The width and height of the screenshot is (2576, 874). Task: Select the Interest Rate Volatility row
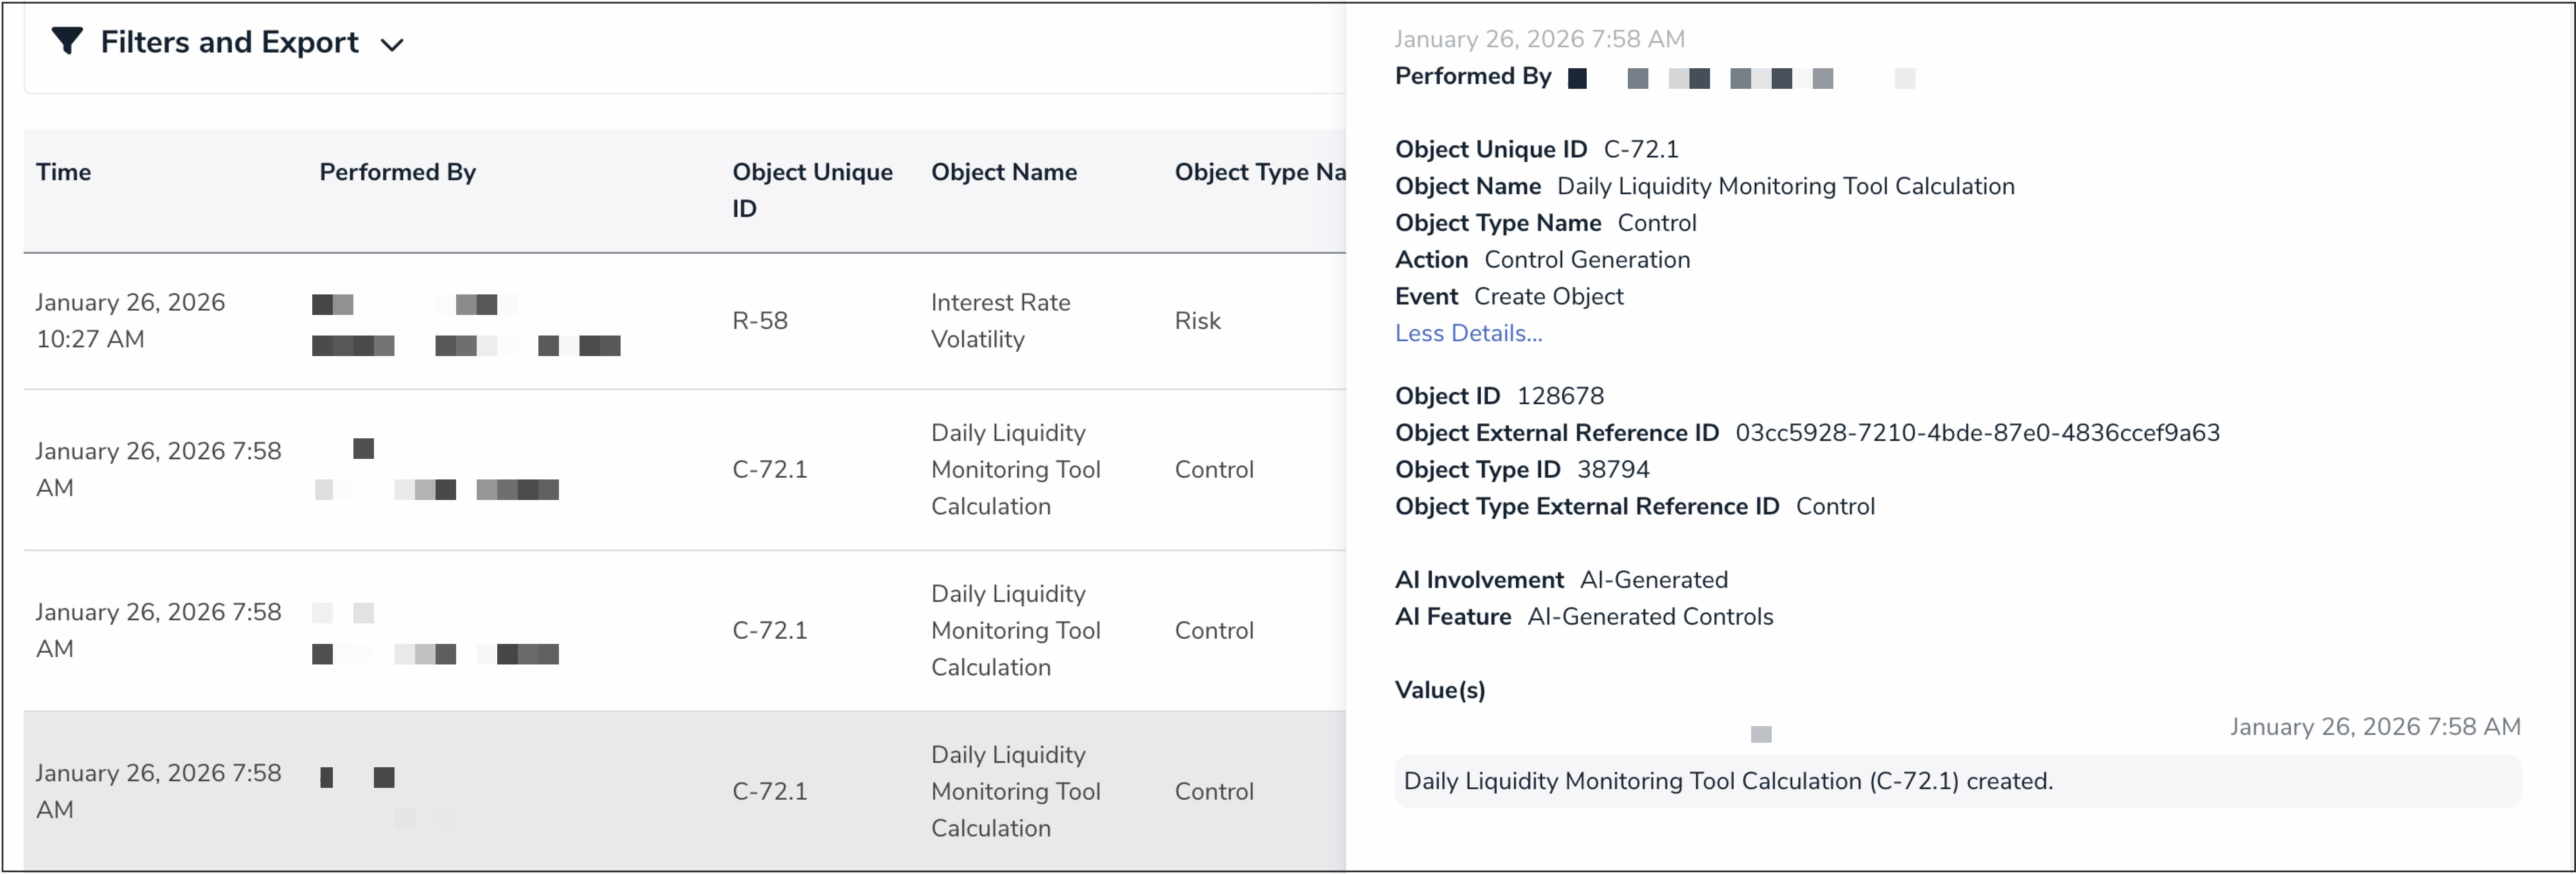[999, 320]
